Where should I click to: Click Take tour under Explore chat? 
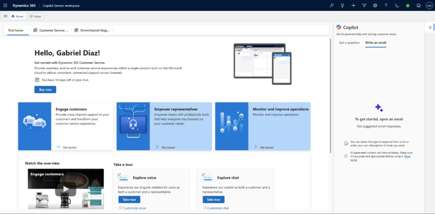[213, 199]
